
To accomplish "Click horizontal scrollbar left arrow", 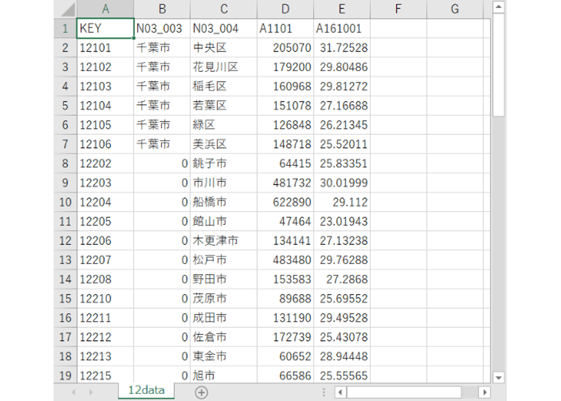I will 340,392.
